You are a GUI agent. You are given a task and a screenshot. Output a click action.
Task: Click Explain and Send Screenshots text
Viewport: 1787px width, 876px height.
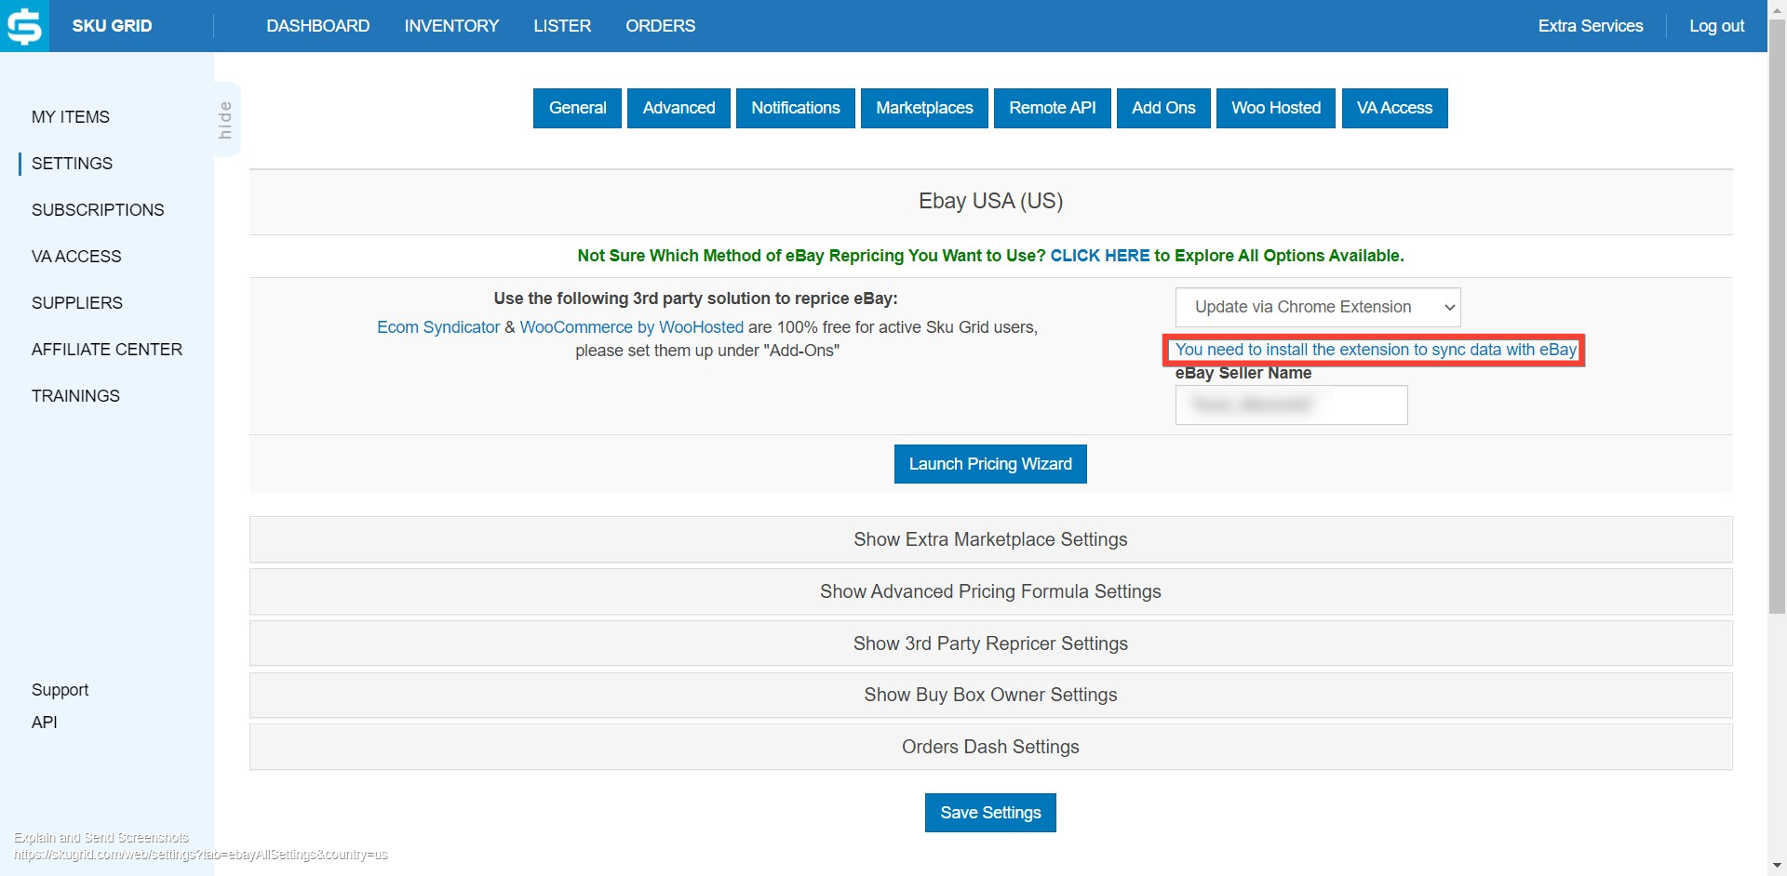(101, 838)
